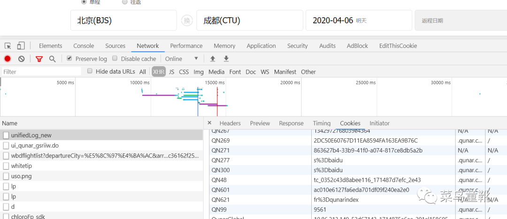
Task: Toggle Preserve log checkbox
Action: 69,59
